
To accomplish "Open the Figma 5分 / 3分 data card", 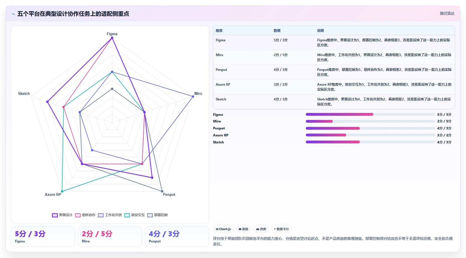I will [43, 237].
